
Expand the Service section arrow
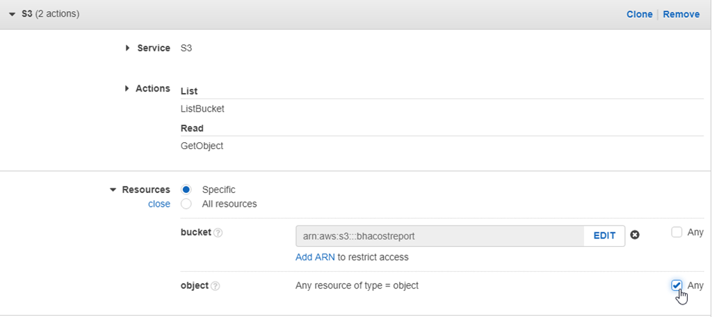pyautogui.click(x=128, y=48)
